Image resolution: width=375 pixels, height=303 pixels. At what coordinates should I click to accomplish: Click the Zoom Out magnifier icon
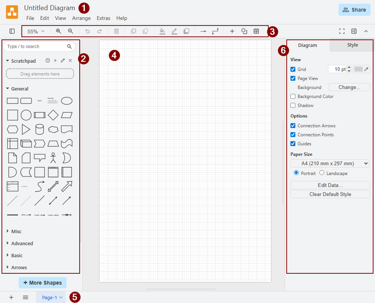point(70,31)
